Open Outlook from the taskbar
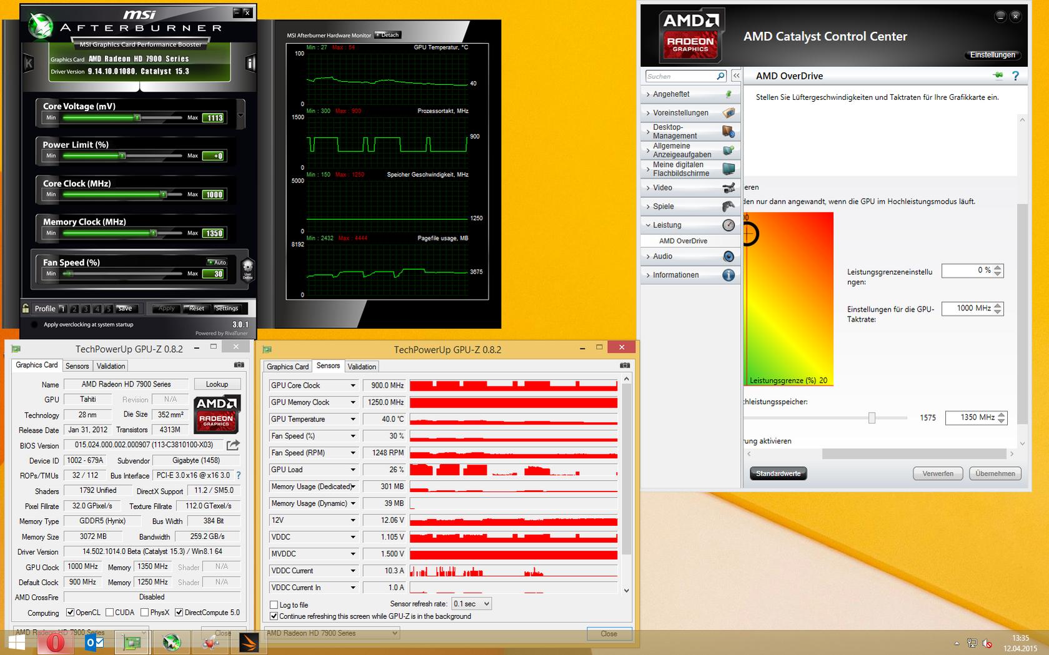 (x=95, y=643)
